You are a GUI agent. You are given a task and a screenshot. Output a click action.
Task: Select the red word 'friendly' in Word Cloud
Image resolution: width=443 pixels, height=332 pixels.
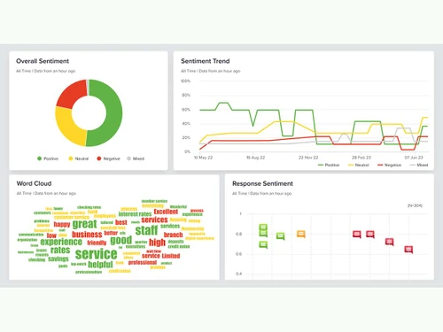97,243
